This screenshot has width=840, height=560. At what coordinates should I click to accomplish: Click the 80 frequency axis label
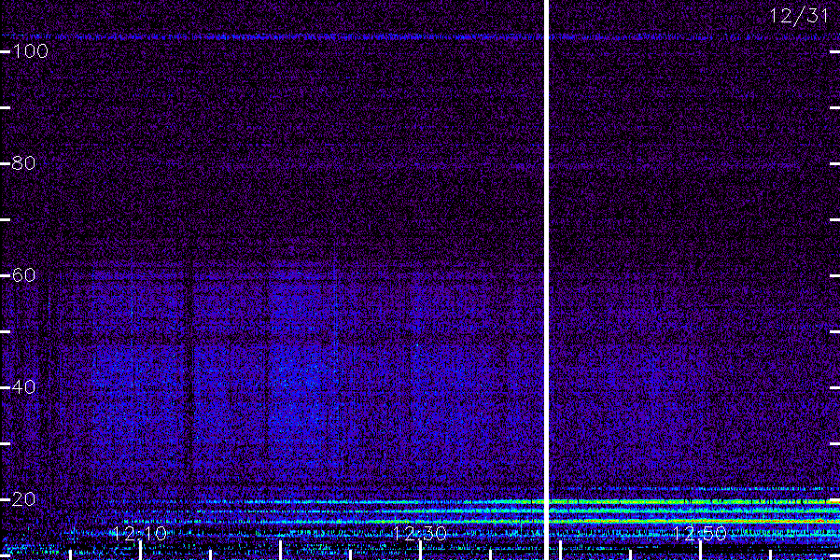(23, 163)
